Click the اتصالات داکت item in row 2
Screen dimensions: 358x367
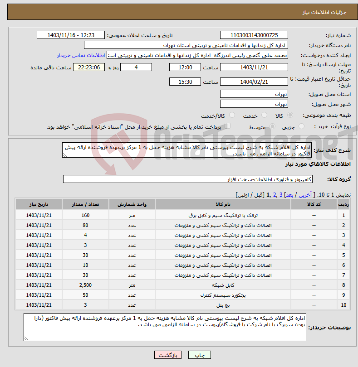(x=223, y=225)
